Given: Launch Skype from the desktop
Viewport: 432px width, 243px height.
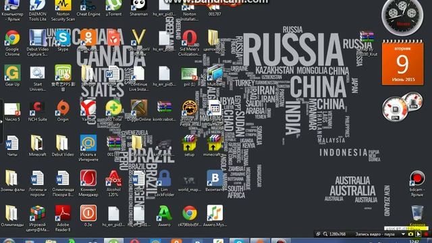Looking at the screenshot, I should pos(63,40).
